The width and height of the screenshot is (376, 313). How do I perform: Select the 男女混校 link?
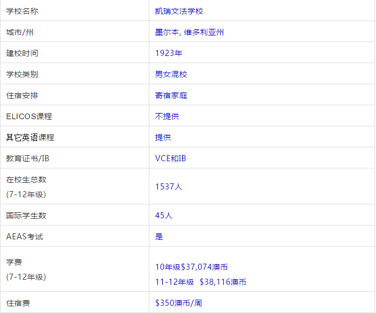(x=171, y=74)
